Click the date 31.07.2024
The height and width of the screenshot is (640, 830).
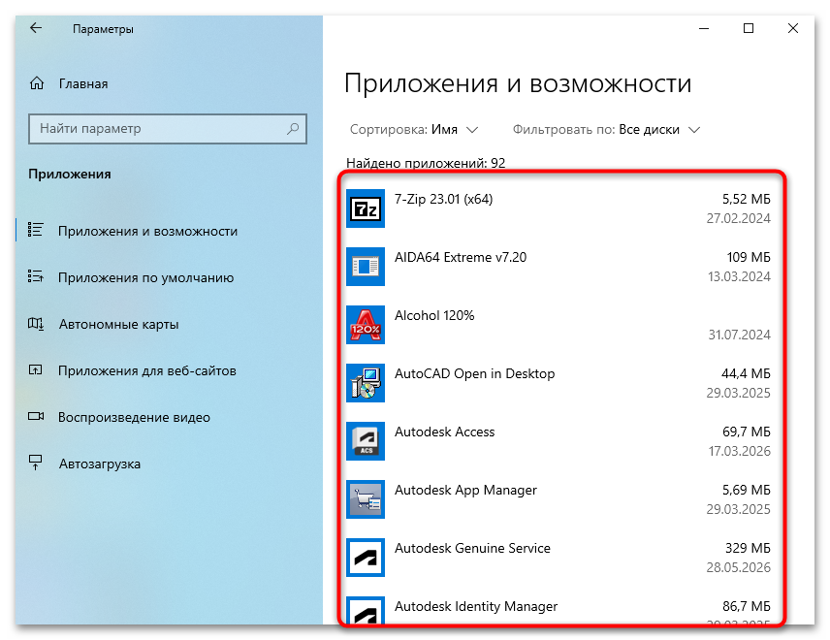[x=740, y=336]
